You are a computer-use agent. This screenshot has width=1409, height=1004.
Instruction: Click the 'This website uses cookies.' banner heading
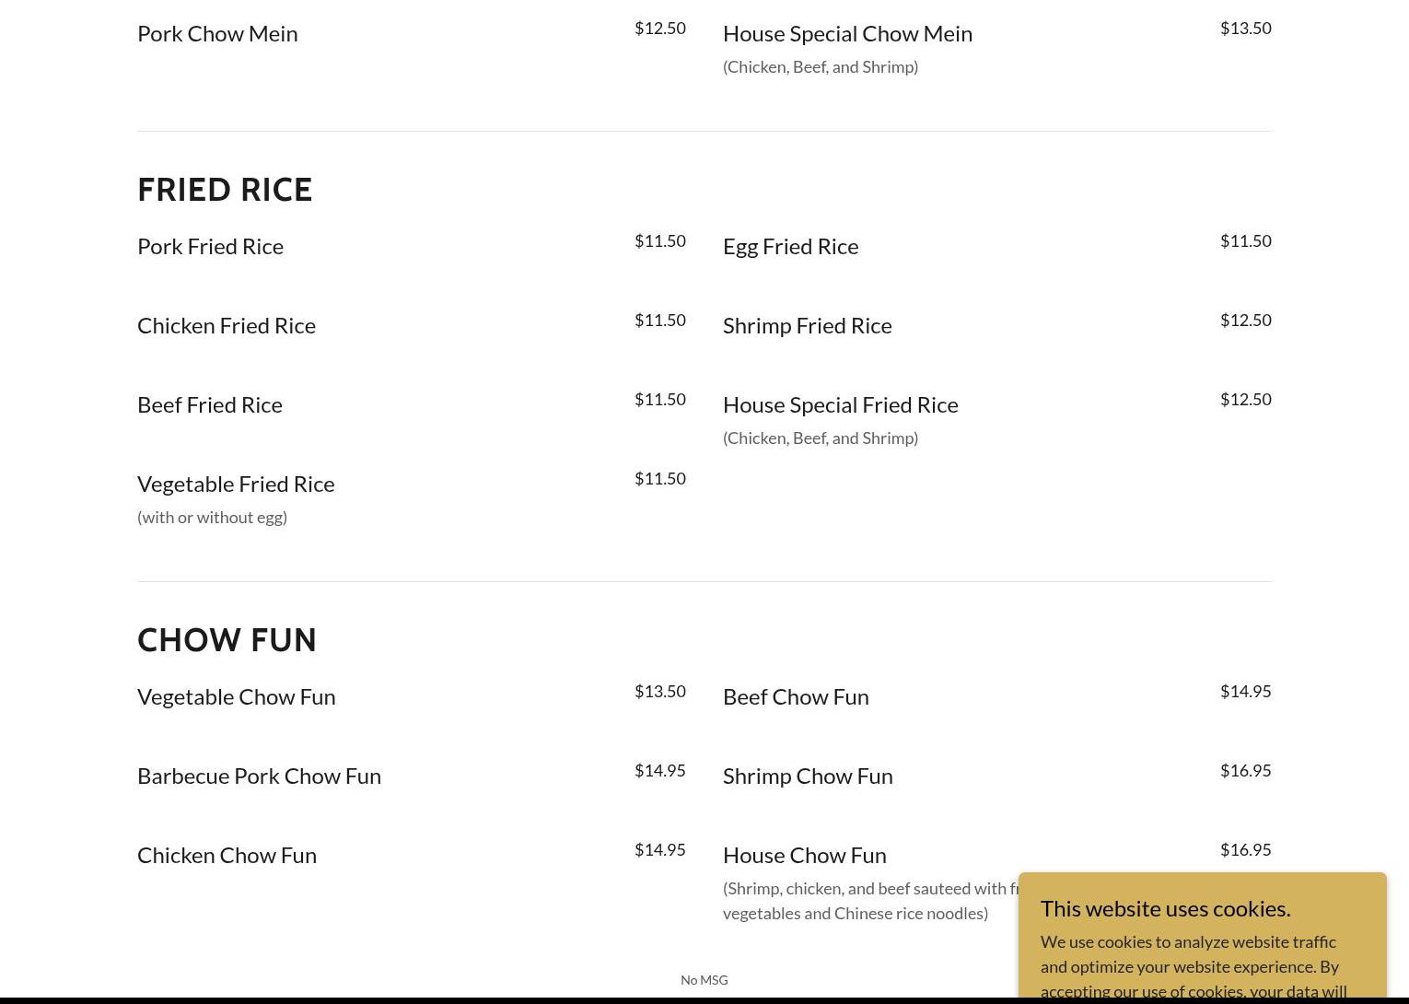point(1166,908)
